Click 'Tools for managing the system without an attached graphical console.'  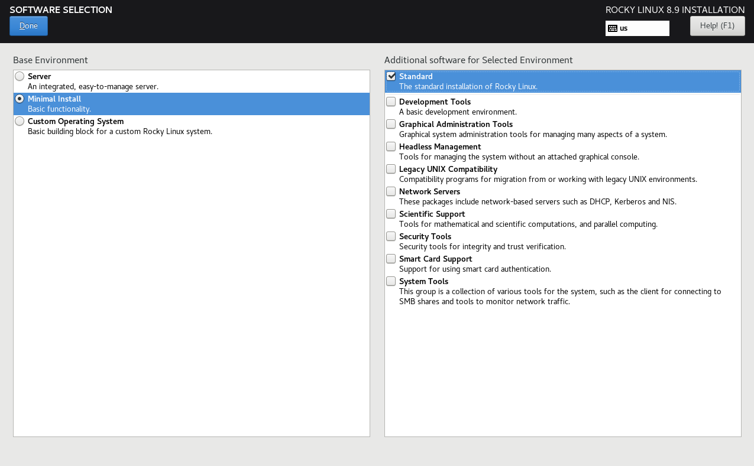click(519, 157)
